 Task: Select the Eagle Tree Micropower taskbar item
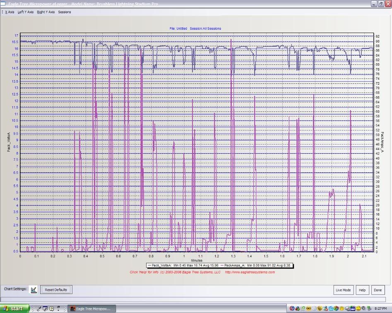pos(92,308)
